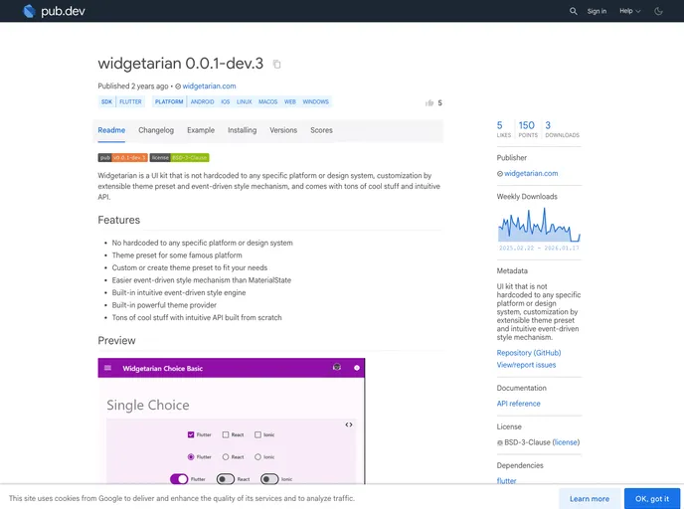Viewport: 684px width, 509px height.
Task: Click hamburger menu icon in preview image
Action: click(107, 368)
